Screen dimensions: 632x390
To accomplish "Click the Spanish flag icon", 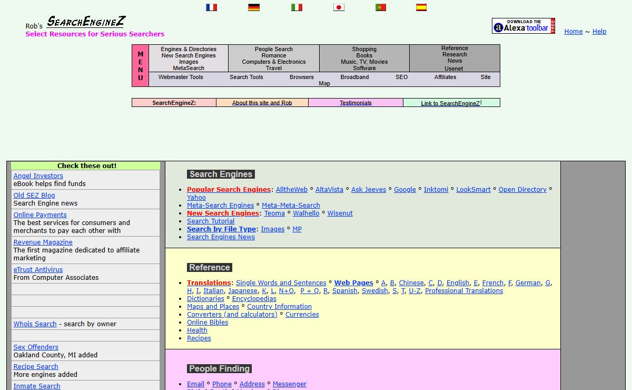I will [x=421, y=7].
